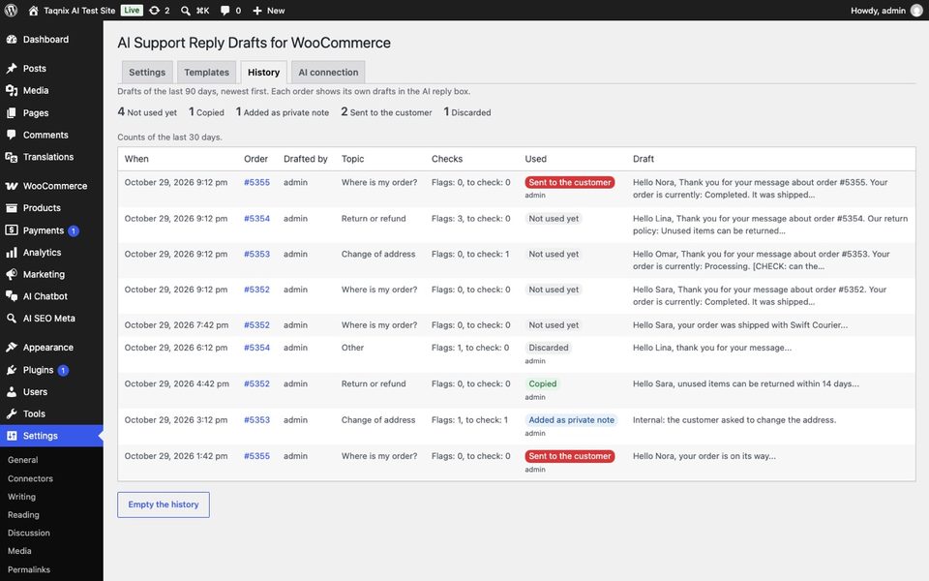This screenshot has height=581, width=929.
Task: Go to the AI connection tab
Action: pos(328,73)
